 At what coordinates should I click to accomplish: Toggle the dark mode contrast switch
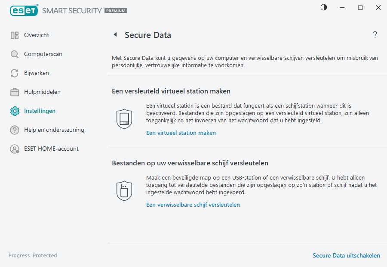pos(323,7)
